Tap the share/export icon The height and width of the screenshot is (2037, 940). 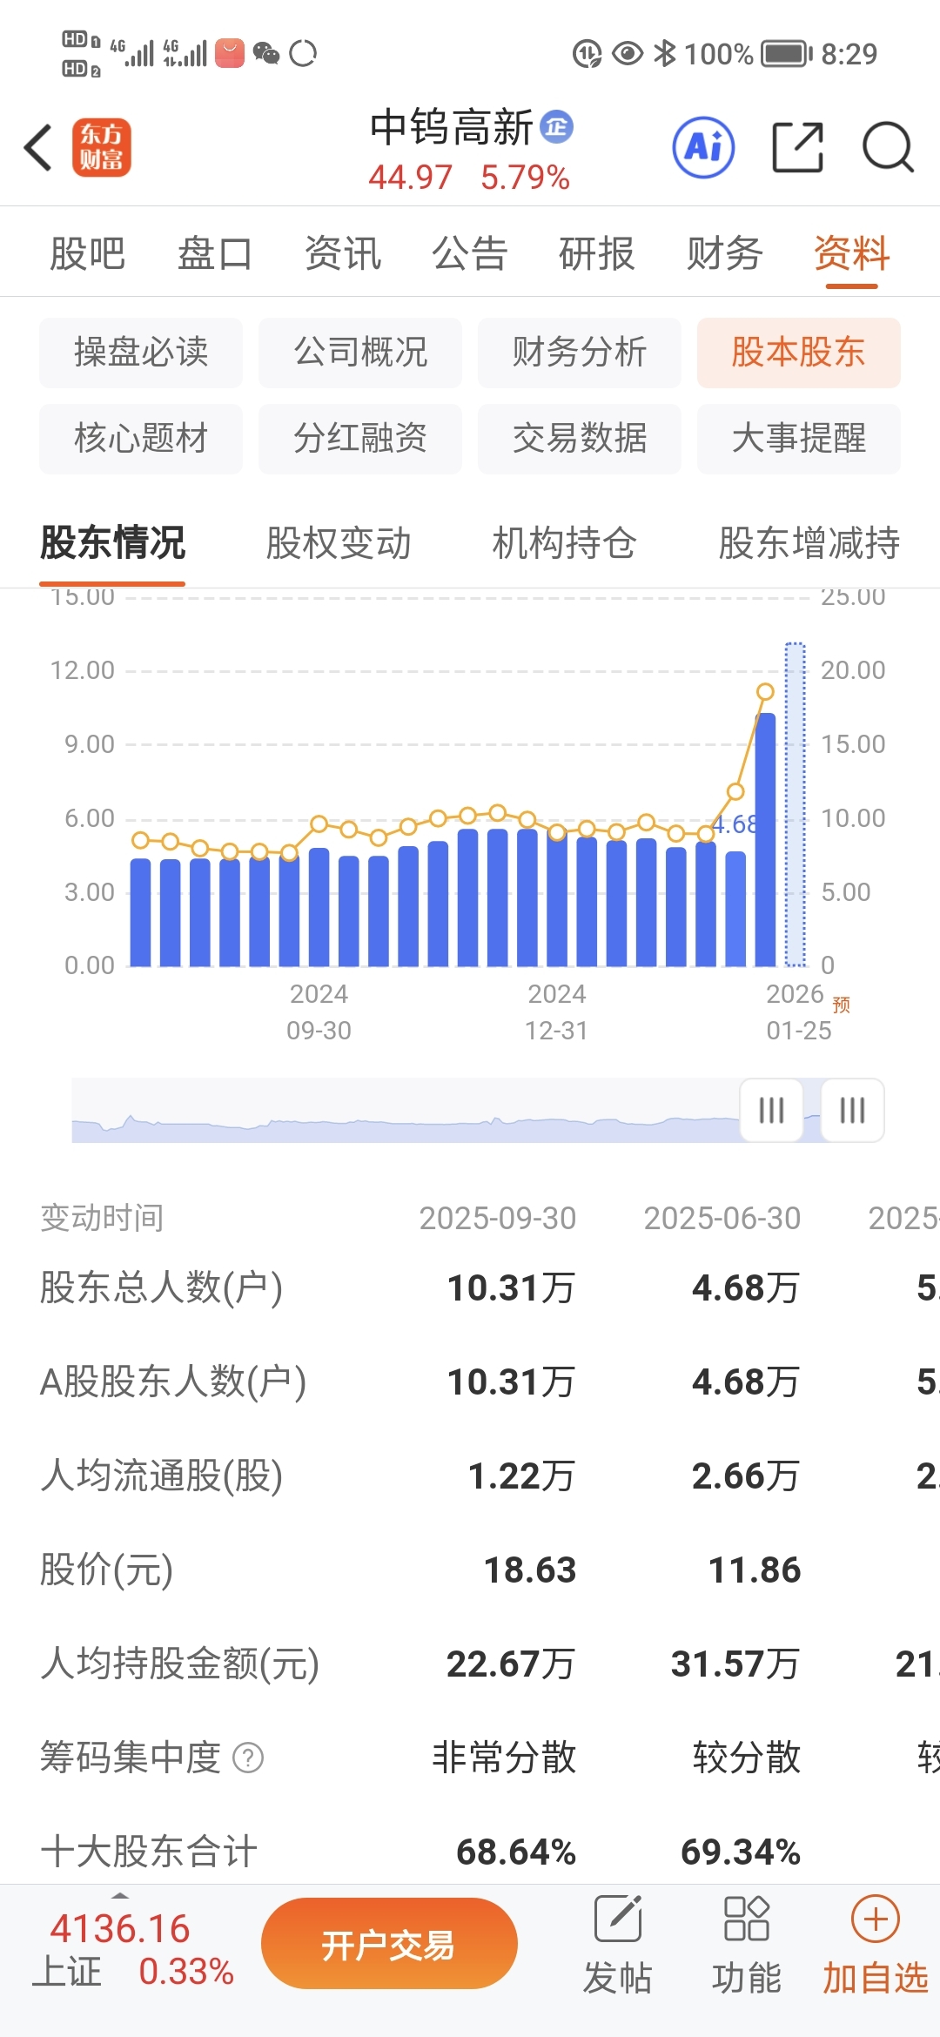[797, 147]
